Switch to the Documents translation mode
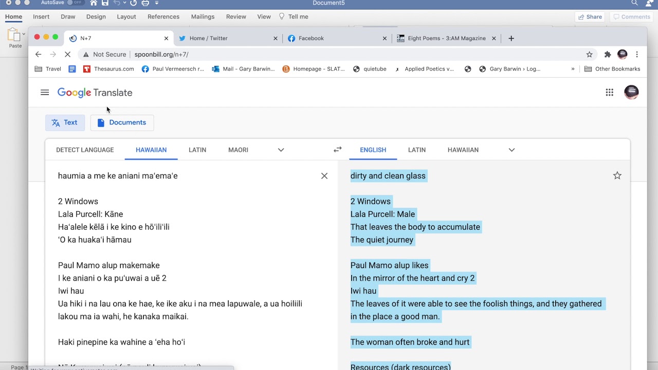Image resolution: width=658 pixels, height=370 pixels. pos(122,122)
